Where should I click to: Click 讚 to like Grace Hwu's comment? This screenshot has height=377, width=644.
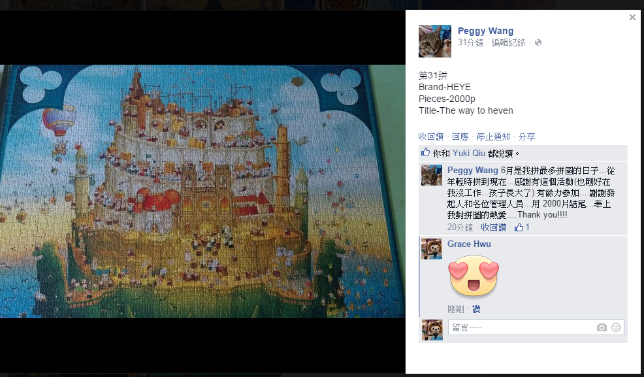click(476, 309)
